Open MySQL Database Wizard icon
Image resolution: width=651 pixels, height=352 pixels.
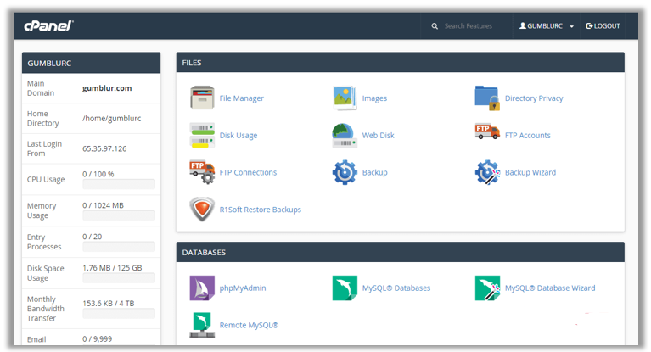487,288
